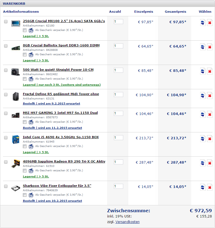
Task: Delete 8GB Crucial Ballistix Sport from cart
Action: [x=210, y=47]
